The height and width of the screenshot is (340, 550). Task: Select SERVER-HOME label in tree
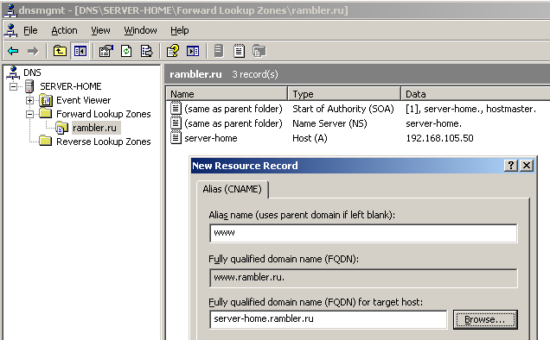point(71,86)
